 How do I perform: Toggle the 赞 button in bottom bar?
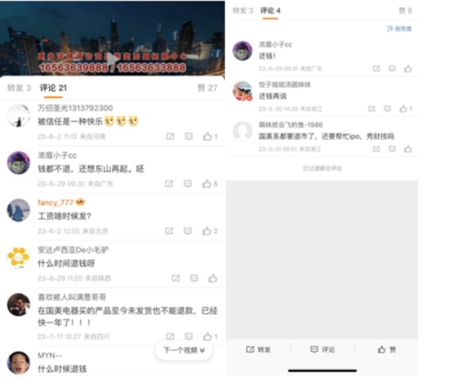click(x=387, y=349)
